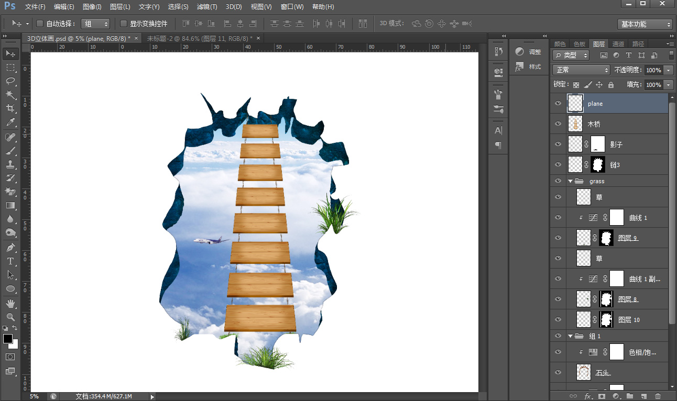Open the layer filter 类型 dropdown
The width and height of the screenshot is (677, 401).
click(571, 55)
